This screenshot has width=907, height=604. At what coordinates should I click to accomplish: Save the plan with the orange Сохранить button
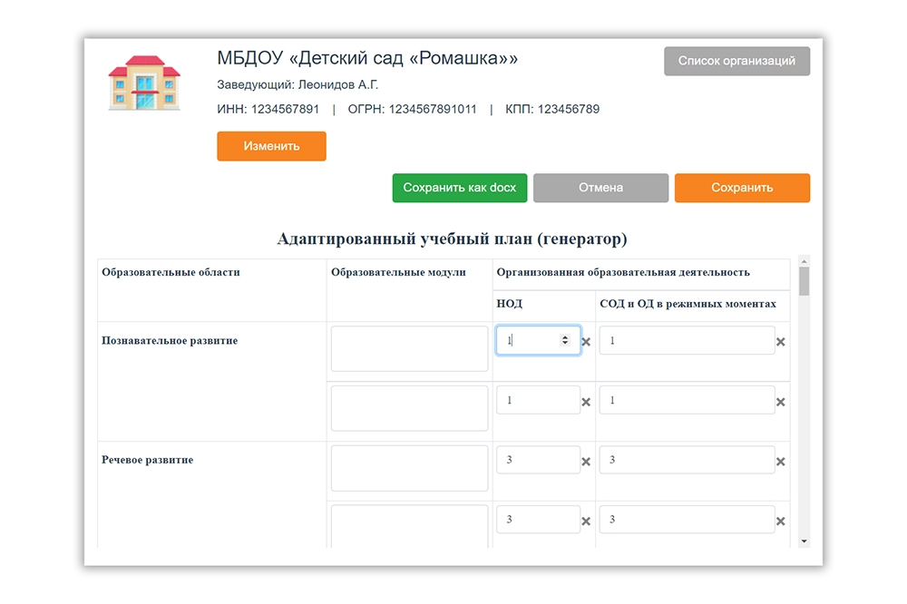point(742,188)
